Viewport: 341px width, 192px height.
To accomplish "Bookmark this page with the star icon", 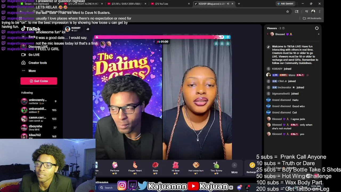I will (x=287, y=11).
